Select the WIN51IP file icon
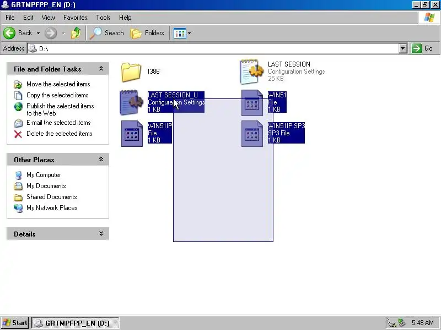This screenshot has width=441, height=330. click(x=132, y=134)
